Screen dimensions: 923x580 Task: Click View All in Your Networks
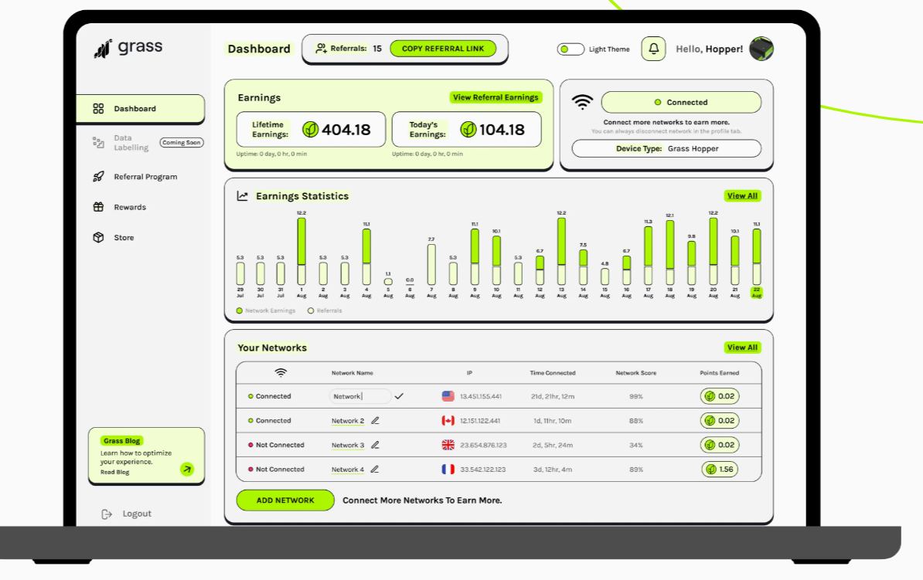pos(742,348)
